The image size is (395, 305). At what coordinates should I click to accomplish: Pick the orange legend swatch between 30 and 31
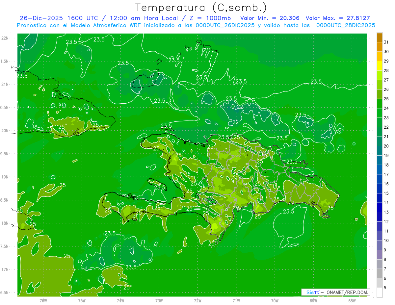pos(380,47)
